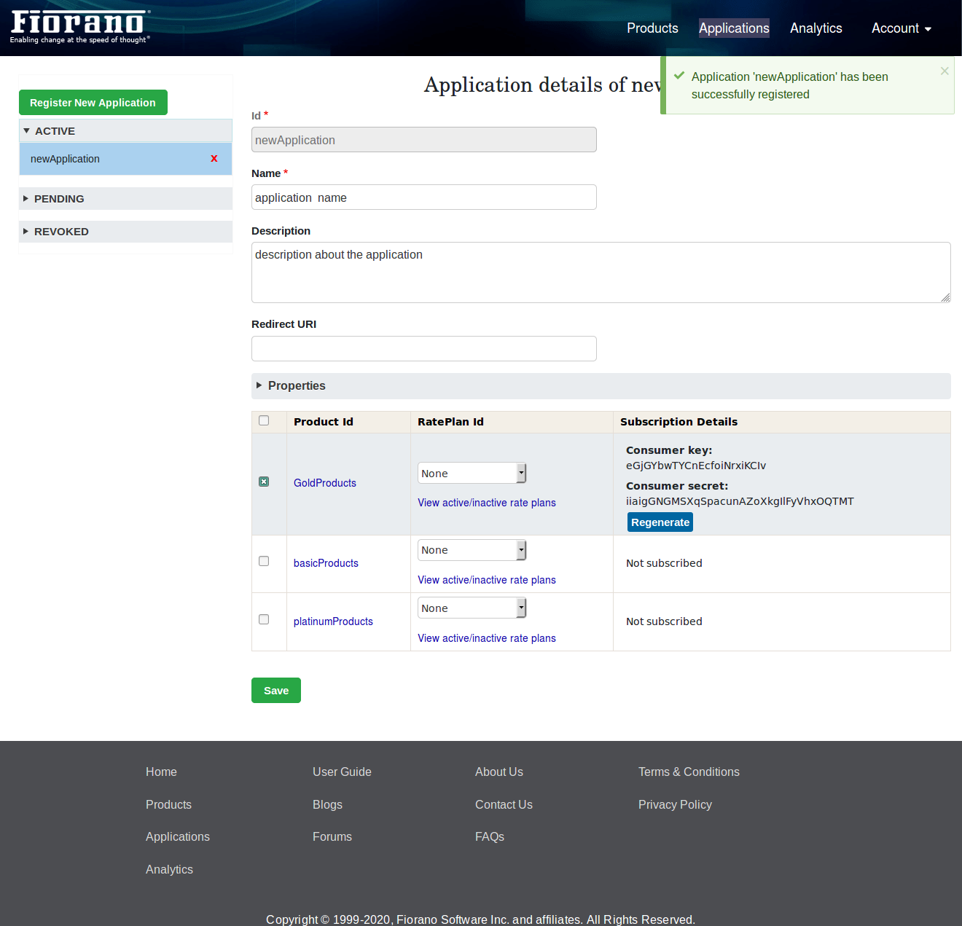Open the About Us footer link
This screenshot has height=926, width=962.
(499, 772)
